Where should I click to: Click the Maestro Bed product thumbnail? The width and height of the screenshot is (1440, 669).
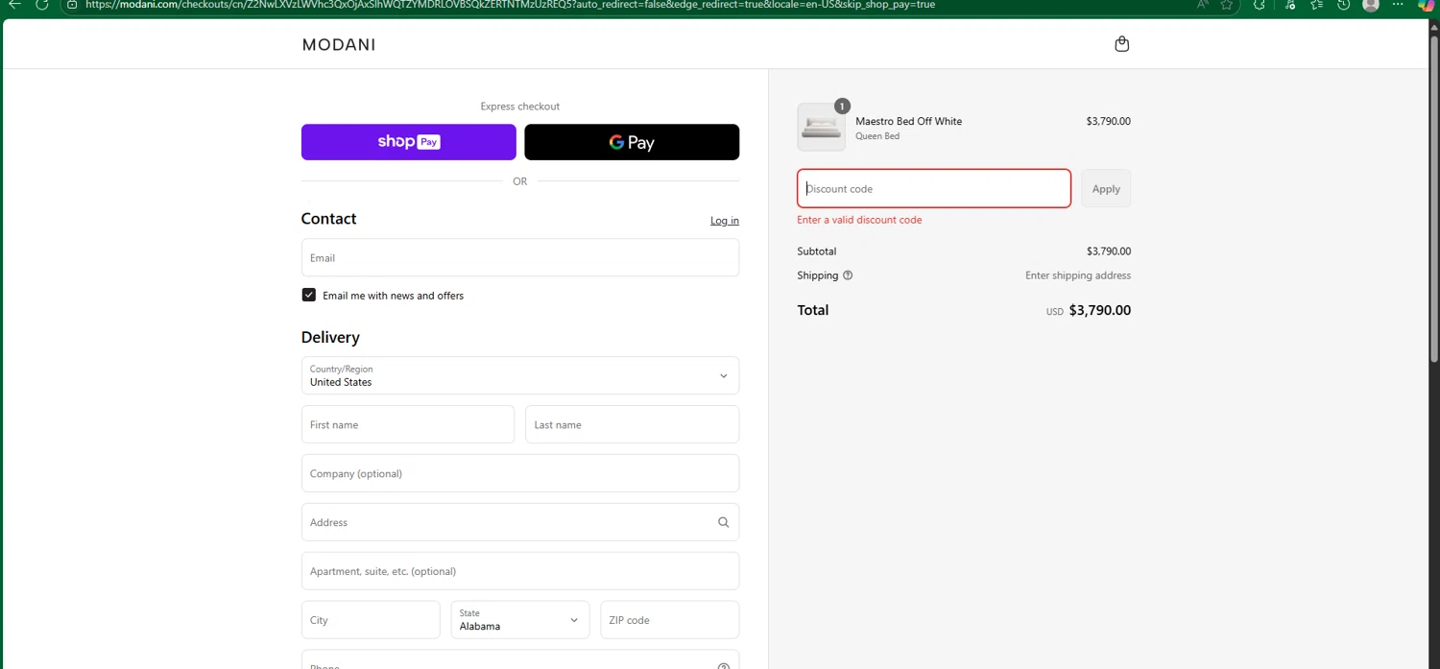pyautogui.click(x=822, y=128)
